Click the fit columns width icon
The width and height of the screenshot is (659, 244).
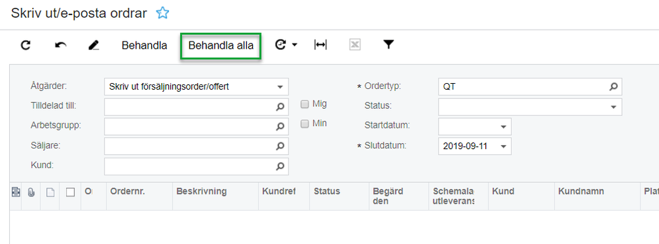[320, 45]
